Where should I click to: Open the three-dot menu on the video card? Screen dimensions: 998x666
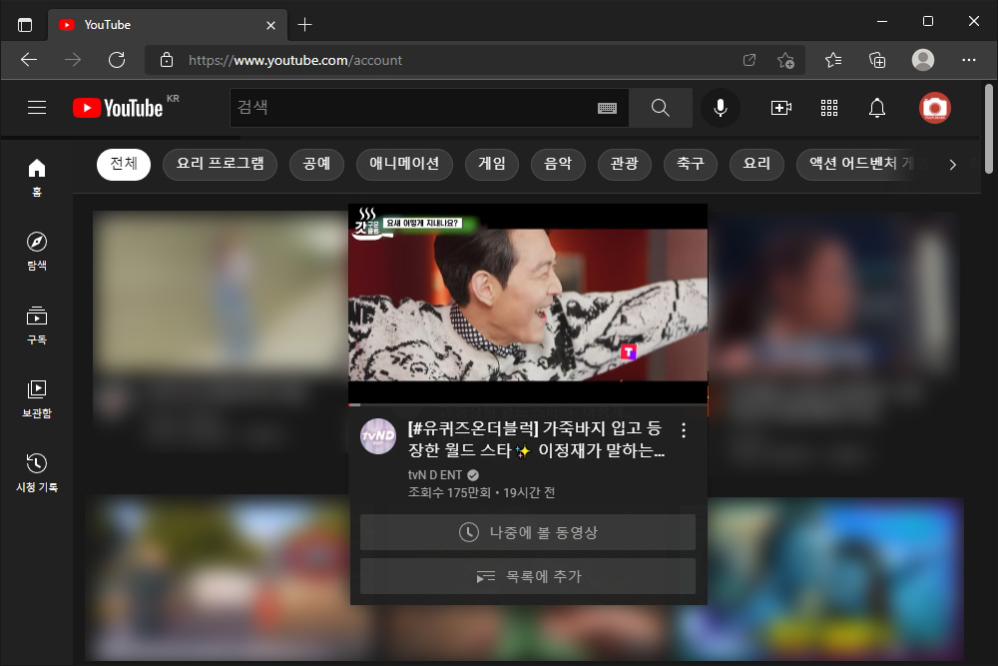point(684,430)
